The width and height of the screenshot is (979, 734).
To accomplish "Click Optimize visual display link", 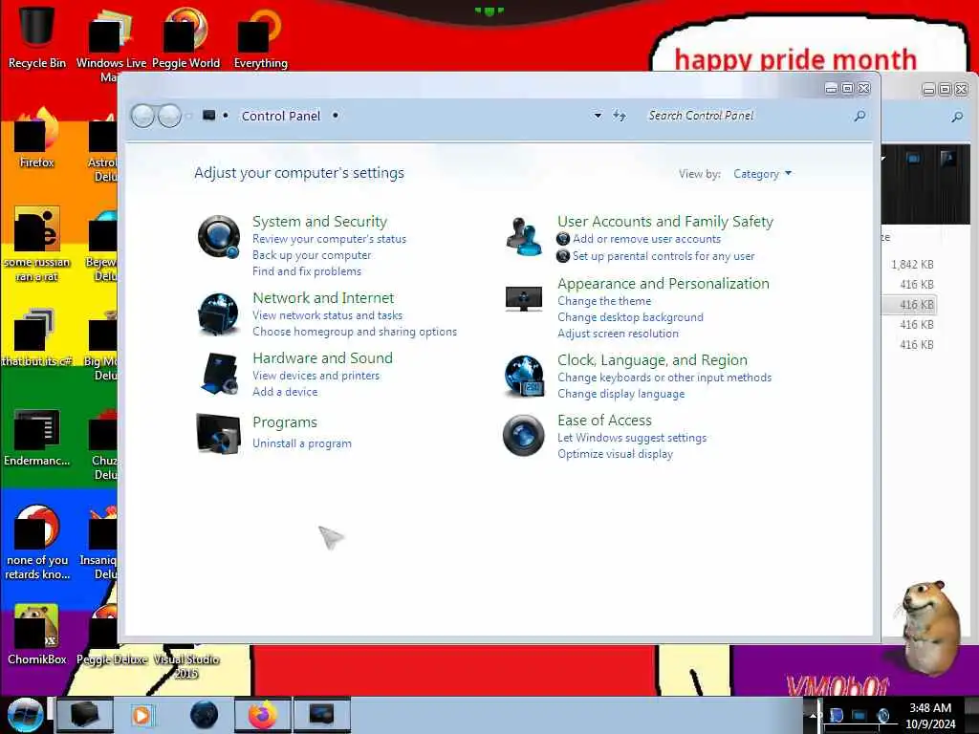I will click(x=615, y=454).
